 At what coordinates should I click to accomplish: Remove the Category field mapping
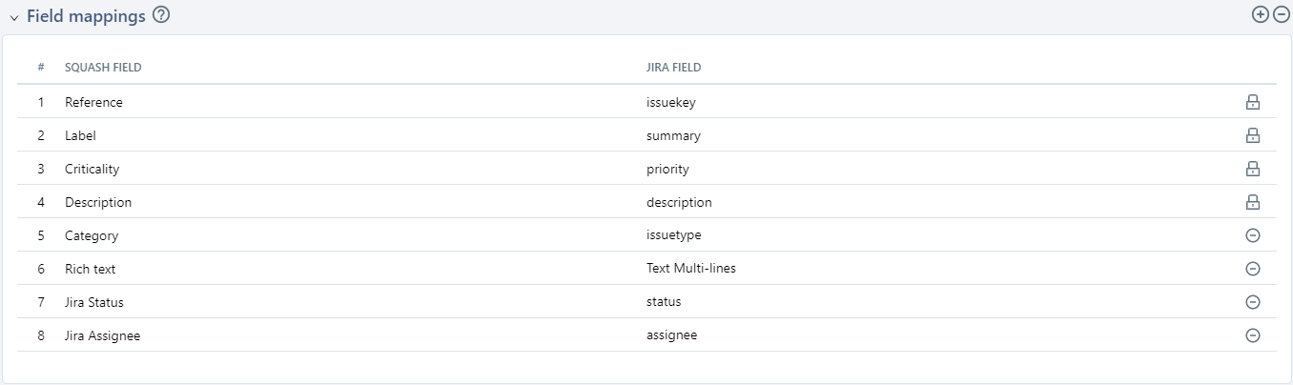click(x=1253, y=235)
